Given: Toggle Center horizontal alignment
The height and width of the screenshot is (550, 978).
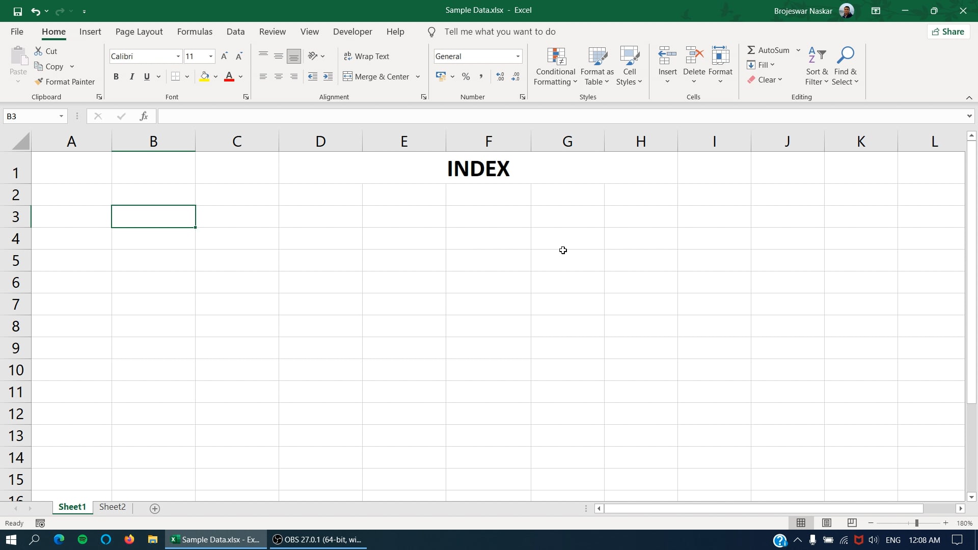Looking at the screenshot, I should click(x=279, y=76).
